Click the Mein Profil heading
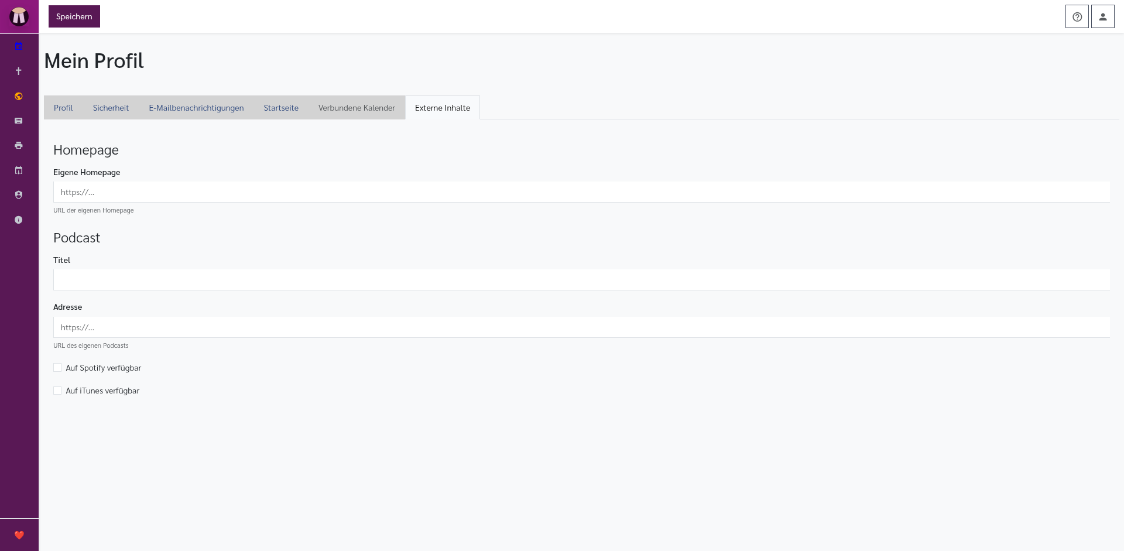 click(94, 61)
